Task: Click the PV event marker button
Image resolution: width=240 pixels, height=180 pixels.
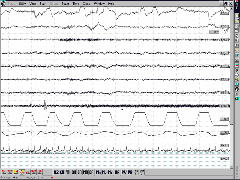Action: 124,172
